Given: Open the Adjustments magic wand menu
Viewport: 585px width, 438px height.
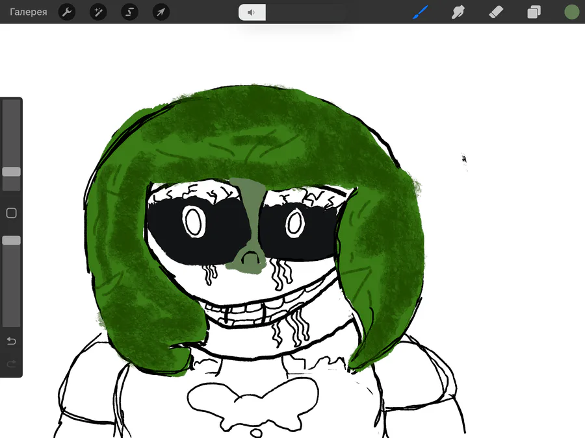Looking at the screenshot, I should [99, 12].
